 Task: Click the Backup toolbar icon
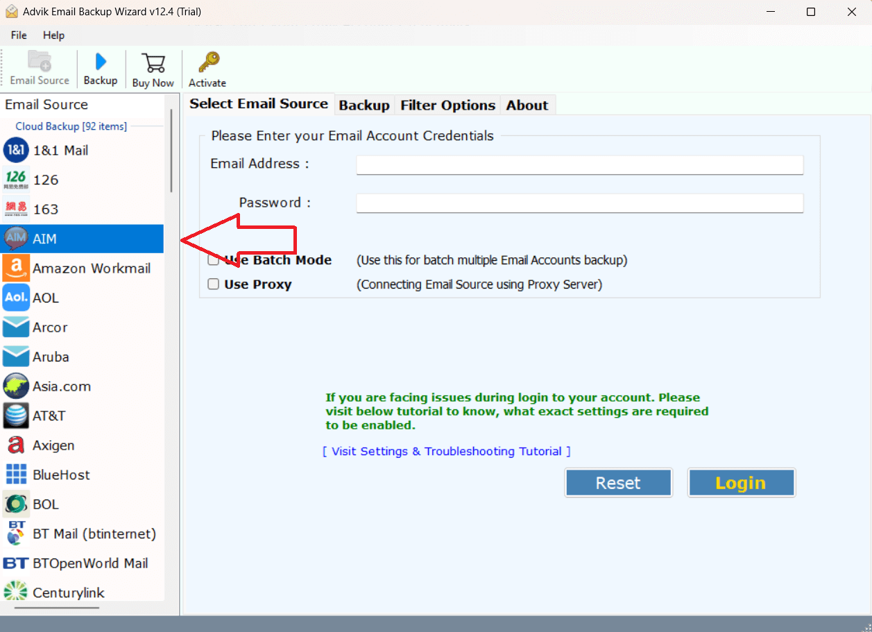click(100, 68)
